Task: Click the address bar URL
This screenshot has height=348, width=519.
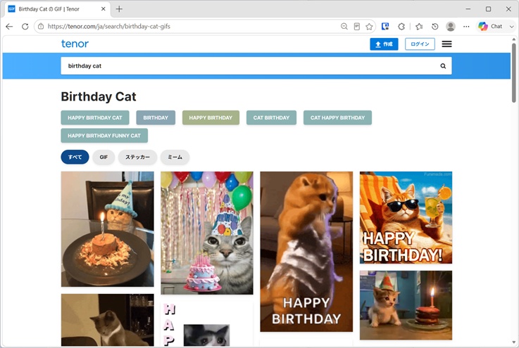Action: point(109,27)
